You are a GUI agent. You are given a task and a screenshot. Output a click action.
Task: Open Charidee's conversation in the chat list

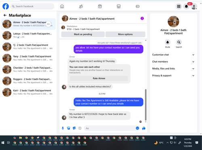point(28,70)
